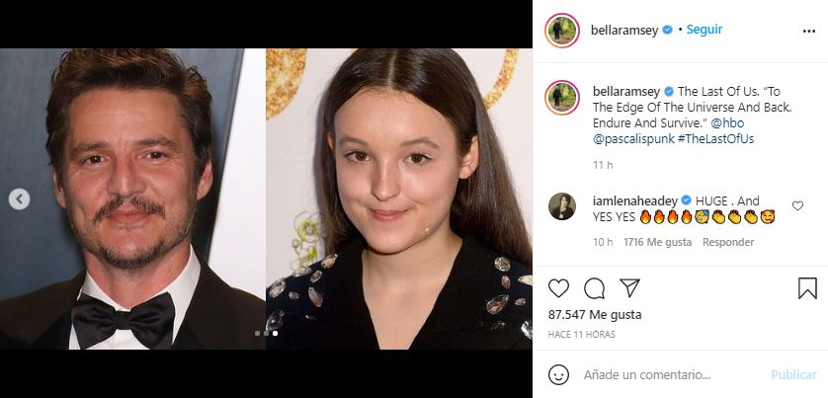
Task: Share post with paper plane icon
Action: point(629,288)
